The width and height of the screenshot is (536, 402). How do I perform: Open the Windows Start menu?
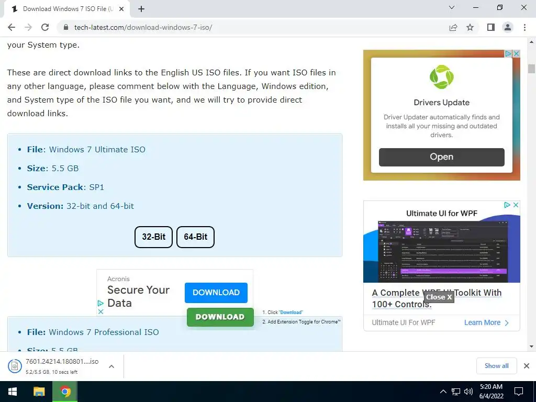pos(13,392)
